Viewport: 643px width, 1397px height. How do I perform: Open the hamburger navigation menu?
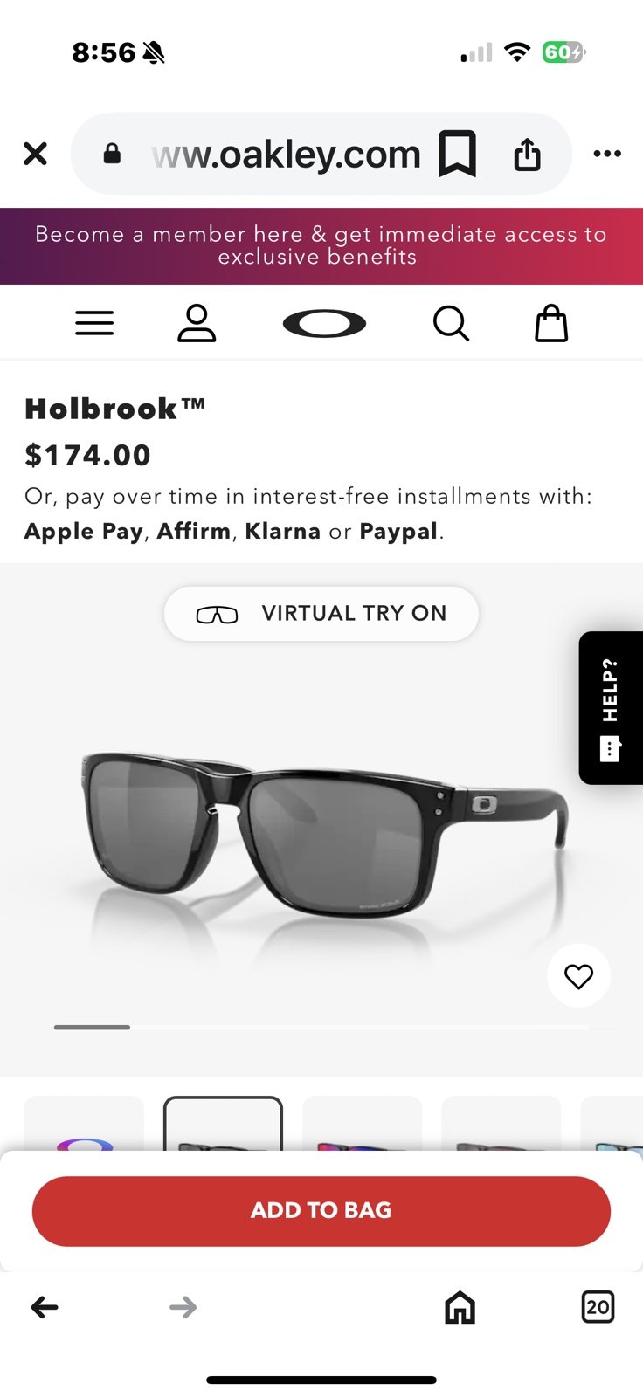pyautogui.click(x=94, y=323)
